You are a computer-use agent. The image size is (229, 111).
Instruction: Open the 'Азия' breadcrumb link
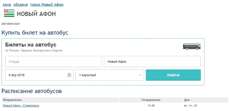[x=7, y=5]
